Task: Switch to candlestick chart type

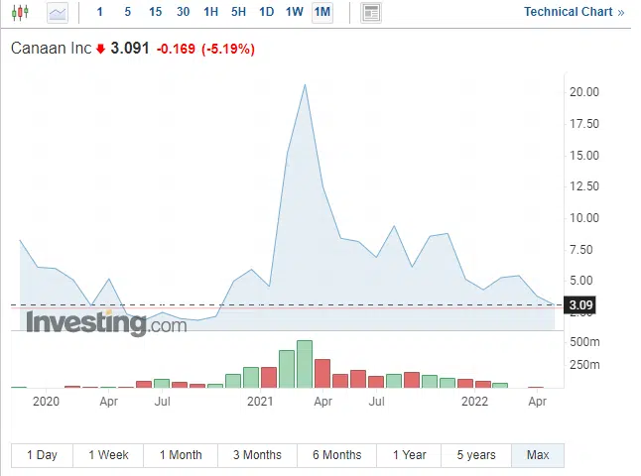Action: click(x=20, y=12)
